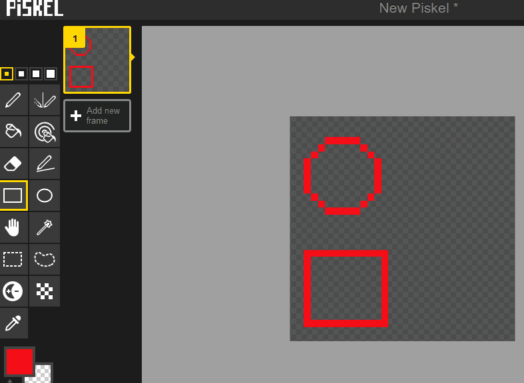Set pen size to largest
Viewport: 524px width, 383px height.
(x=51, y=74)
